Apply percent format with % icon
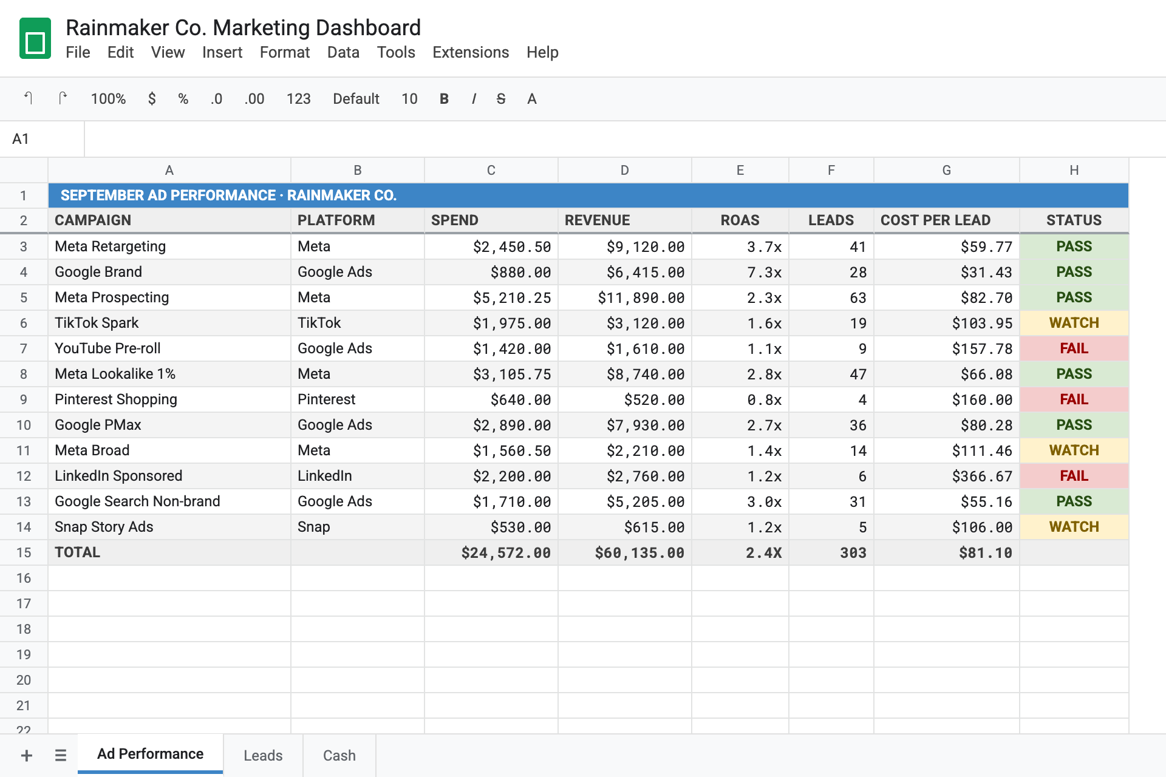The height and width of the screenshot is (777, 1166). 183,98
